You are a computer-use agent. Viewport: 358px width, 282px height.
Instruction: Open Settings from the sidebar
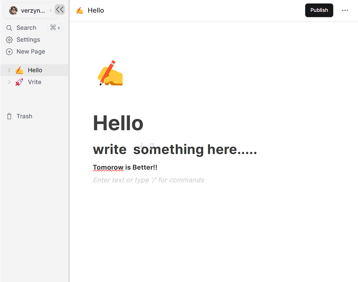point(28,40)
